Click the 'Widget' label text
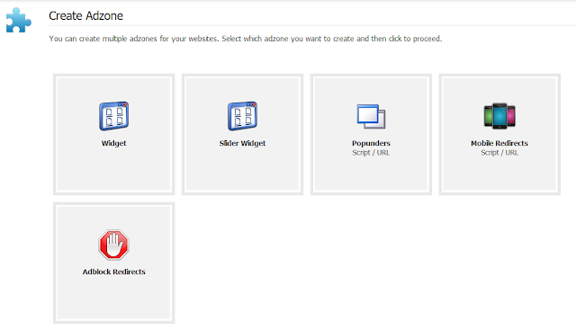The width and height of the screenshot is (576, 331). (114, 143)
